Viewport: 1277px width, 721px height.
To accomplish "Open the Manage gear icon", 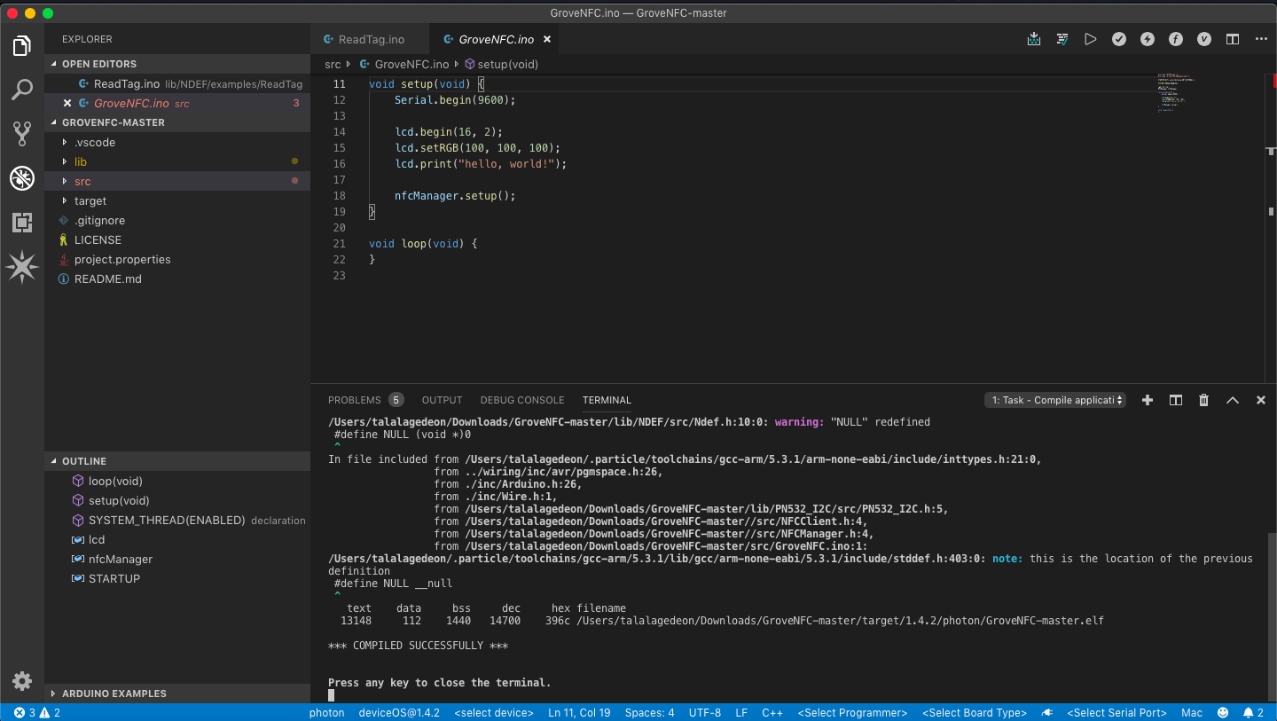I will pos(22,681).
